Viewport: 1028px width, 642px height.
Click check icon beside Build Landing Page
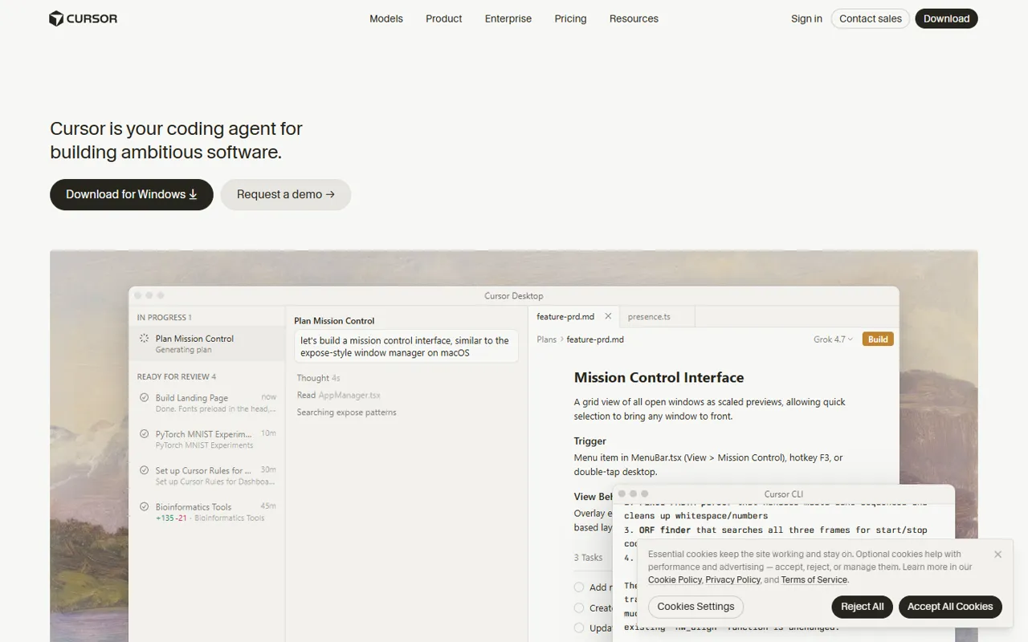(x=145, y=397)
